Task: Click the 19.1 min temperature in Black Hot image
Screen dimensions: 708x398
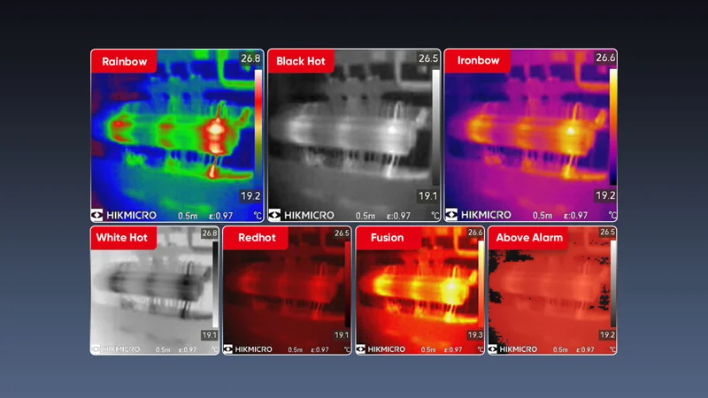Action: (x=427, y=196)
